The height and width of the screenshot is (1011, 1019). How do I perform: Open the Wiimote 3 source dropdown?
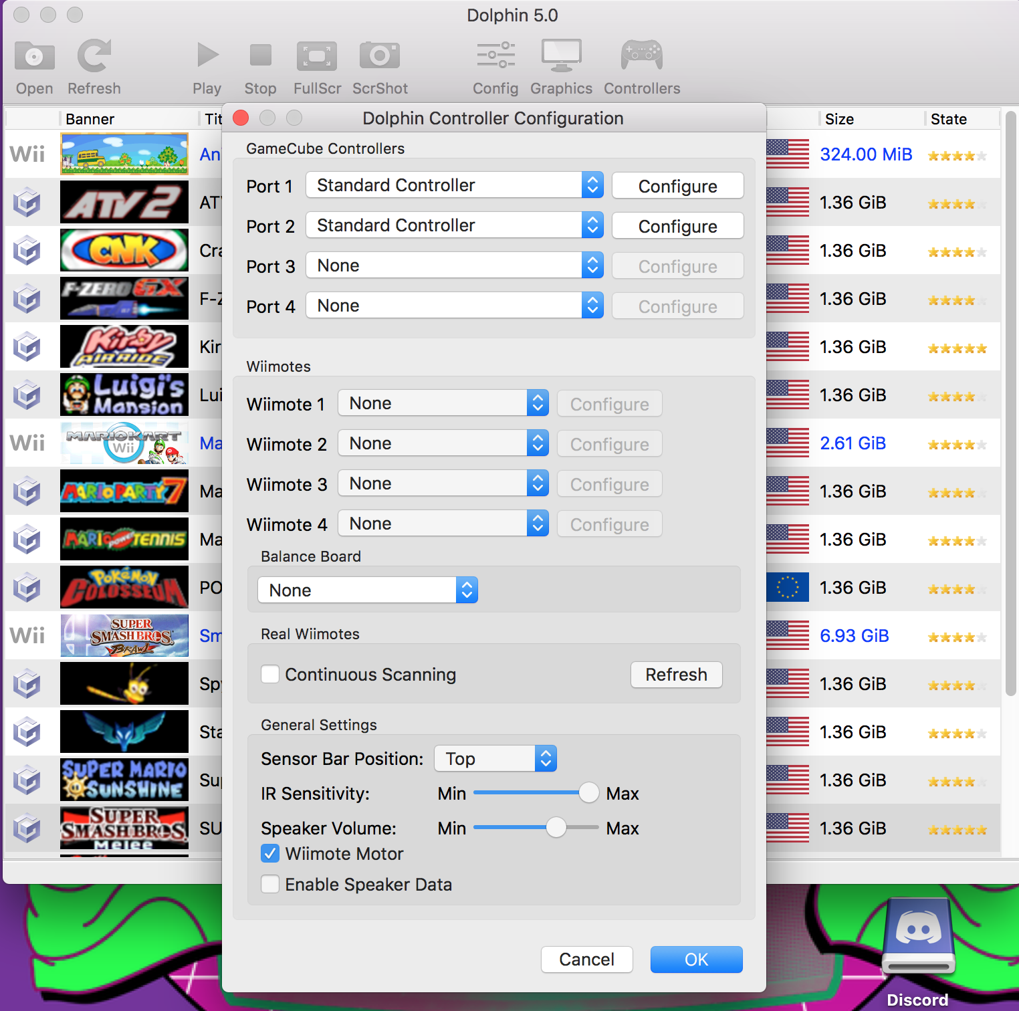click(x=443, y=483)
